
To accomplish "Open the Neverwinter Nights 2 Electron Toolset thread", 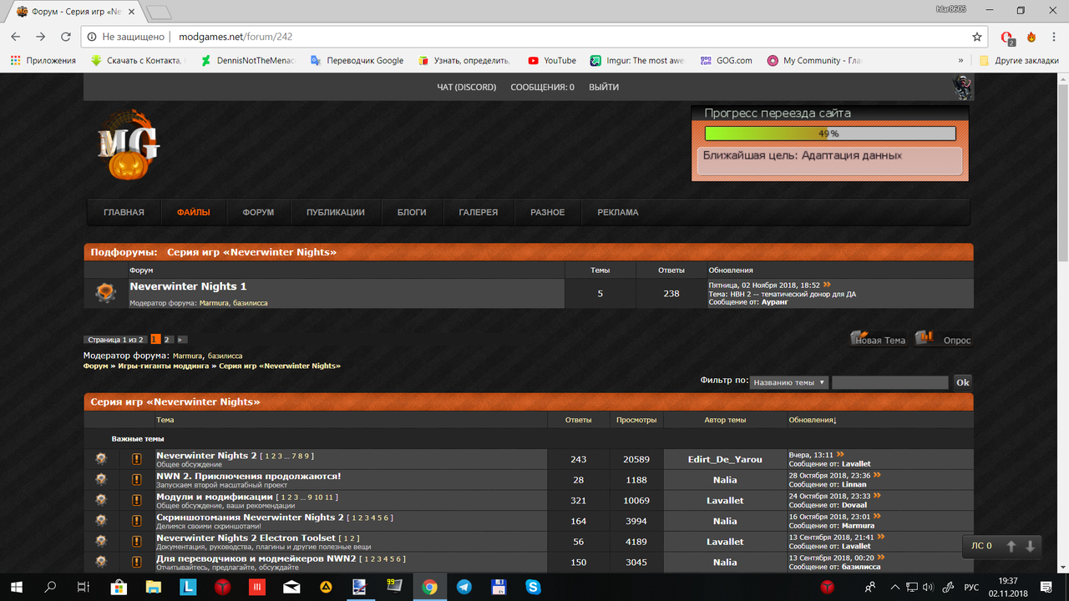I will (x=246, y=538).
